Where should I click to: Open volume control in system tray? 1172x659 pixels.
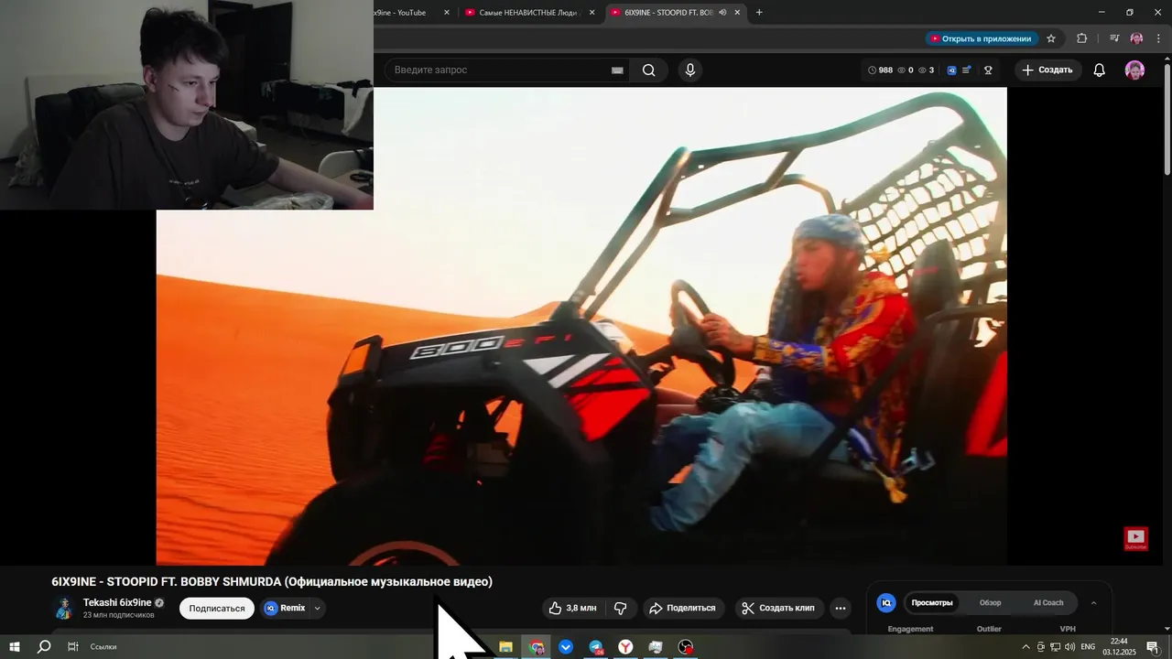1069,647
